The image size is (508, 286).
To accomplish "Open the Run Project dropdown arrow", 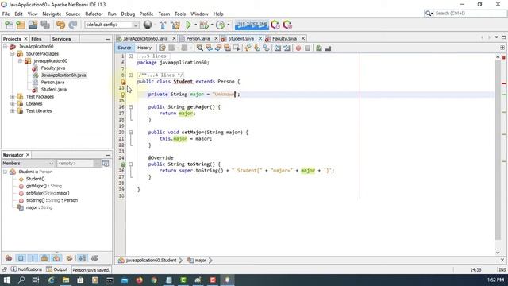I will [x=196, y=25].
